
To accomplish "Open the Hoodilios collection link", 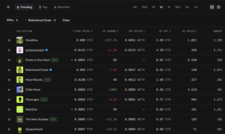I will (x=32, y=40).
